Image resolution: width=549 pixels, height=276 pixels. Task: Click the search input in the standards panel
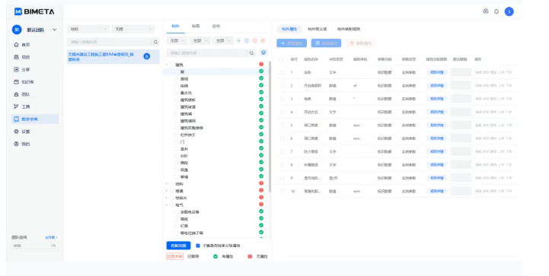(110, 42)
